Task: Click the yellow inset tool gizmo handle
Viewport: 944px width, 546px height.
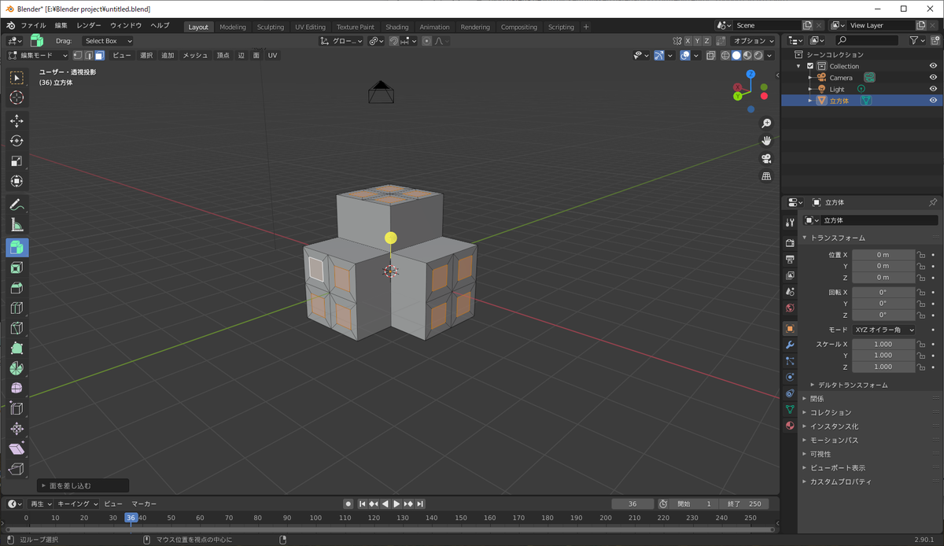Action: pos(390,238)
